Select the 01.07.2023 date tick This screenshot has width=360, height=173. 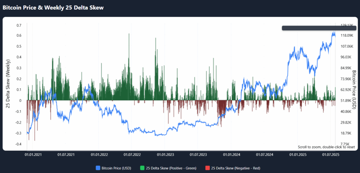[x=198, y=154]
